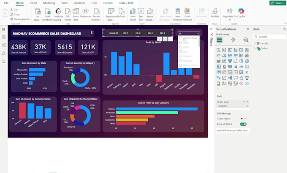
Task: Choose the Pie chart visualization
Action: (241, 61)
